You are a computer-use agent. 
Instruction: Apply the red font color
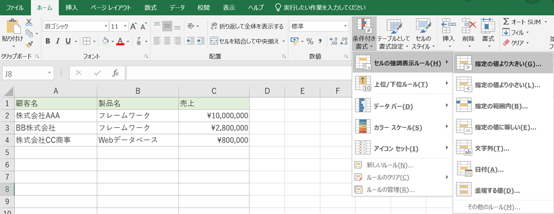click(x=120, y=41)
